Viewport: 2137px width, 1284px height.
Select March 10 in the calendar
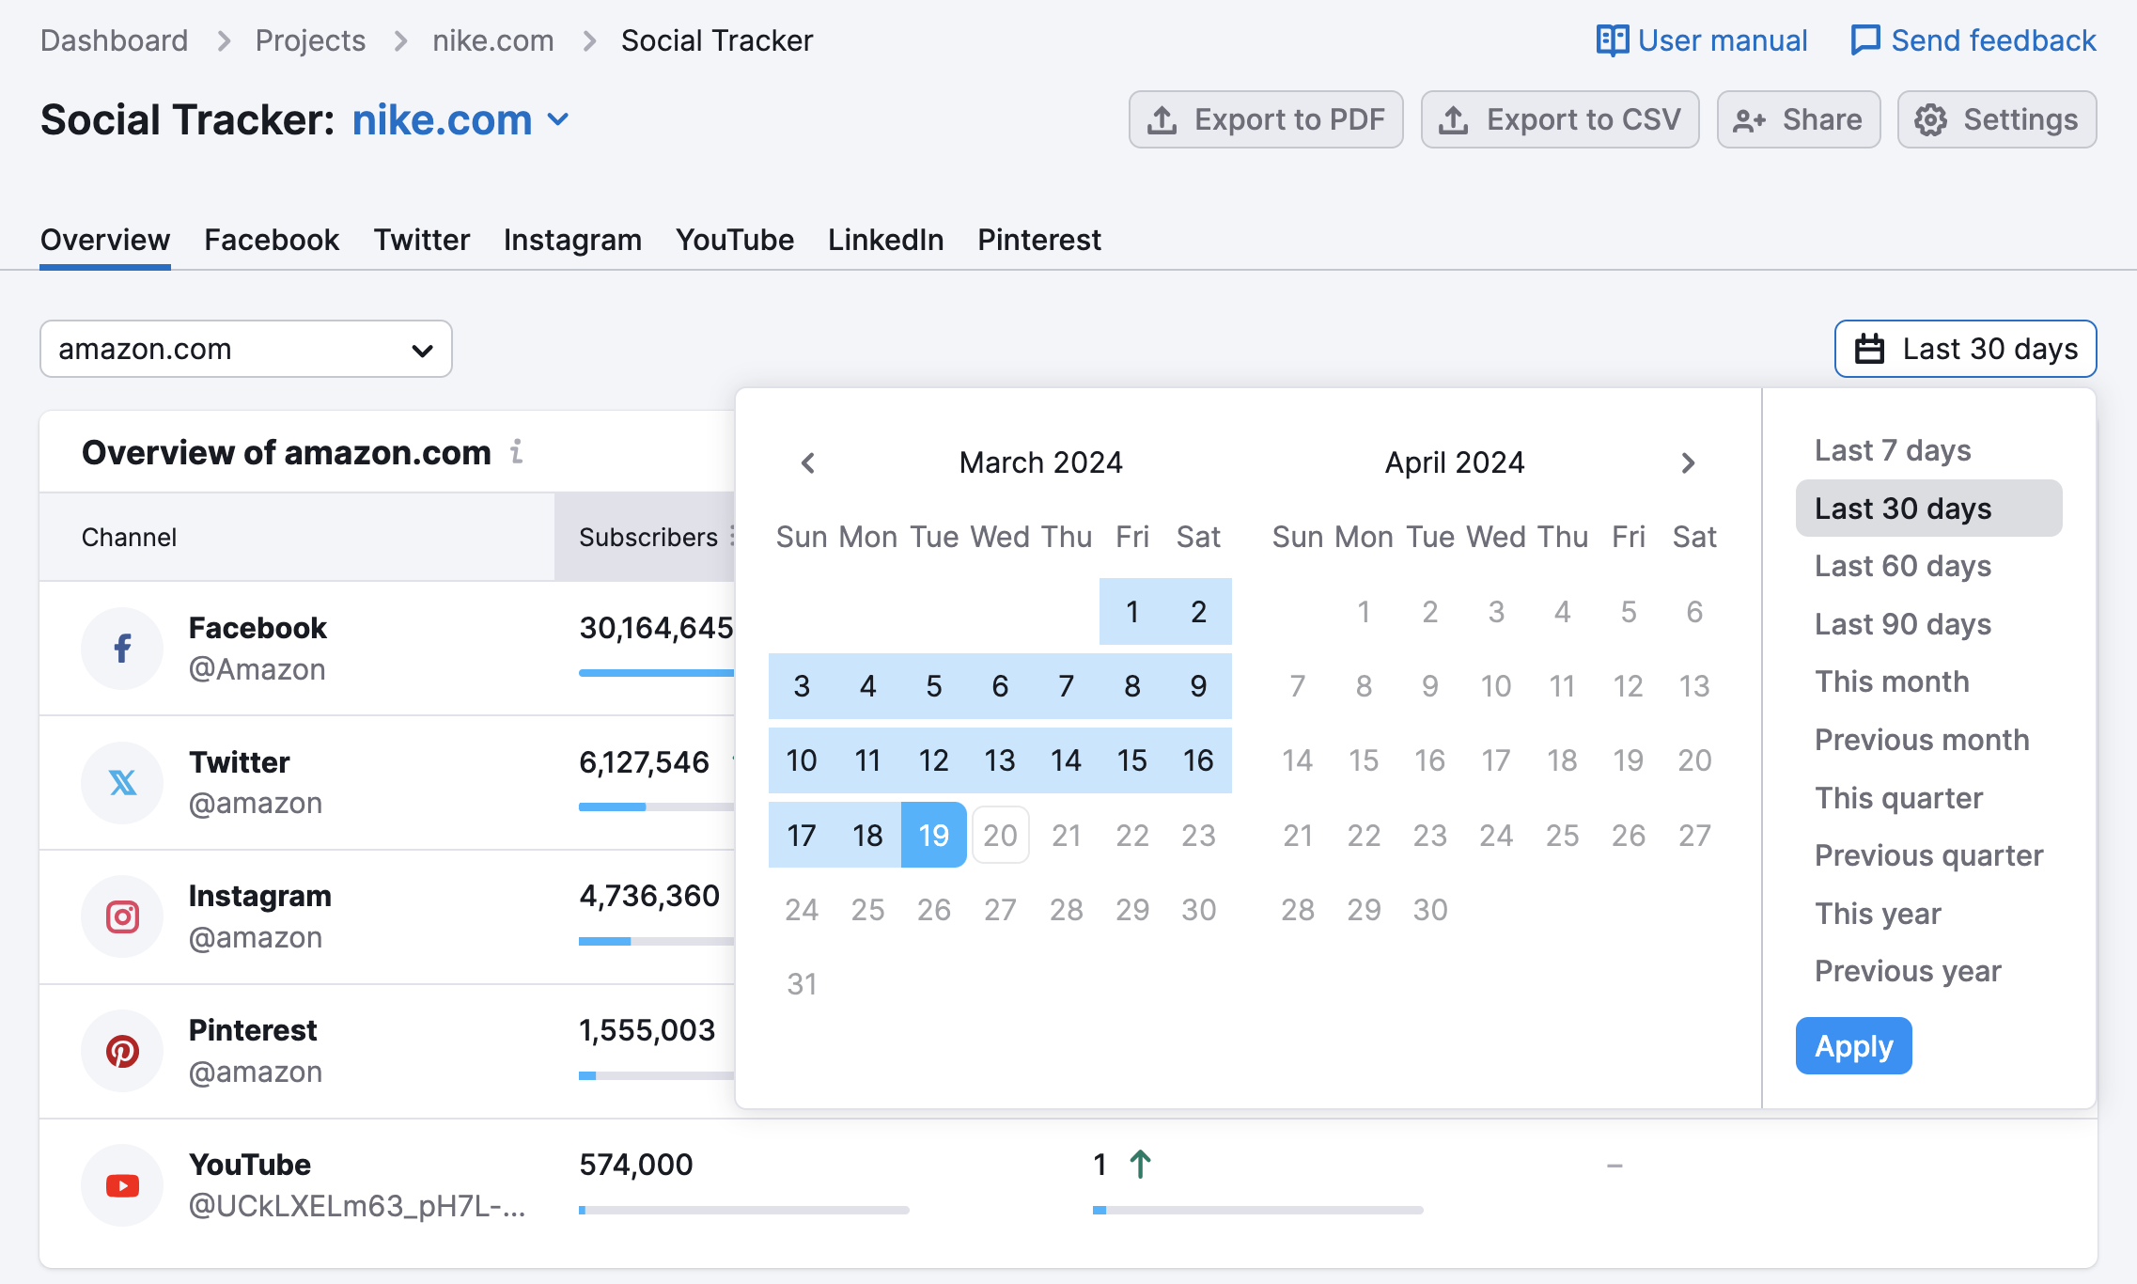tap(802, 760)
